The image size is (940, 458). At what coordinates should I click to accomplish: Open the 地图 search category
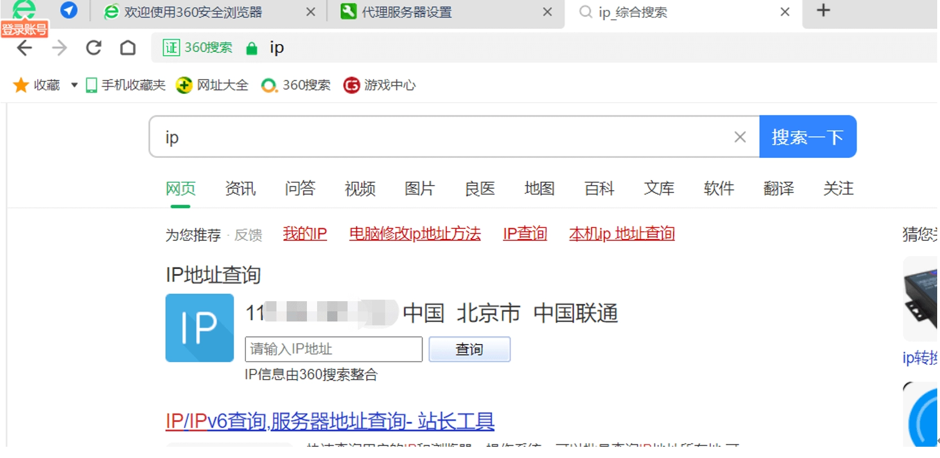coord(539,188)
